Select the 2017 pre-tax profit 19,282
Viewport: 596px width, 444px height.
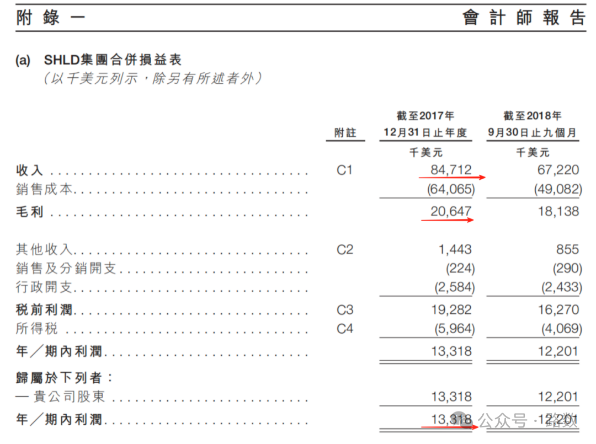click(x=451, y=310)
